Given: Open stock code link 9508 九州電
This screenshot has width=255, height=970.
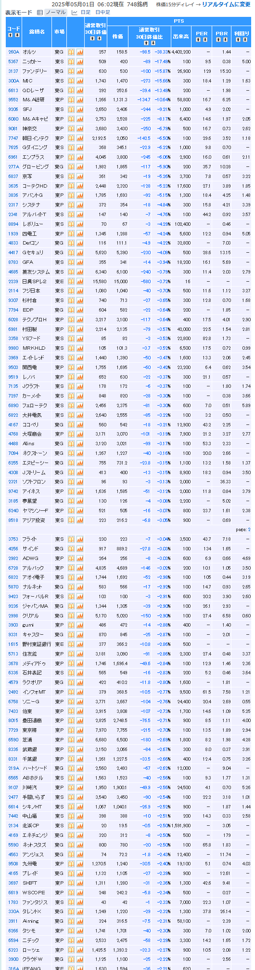Looking at the screenshot, I should [x=13, y=863].
